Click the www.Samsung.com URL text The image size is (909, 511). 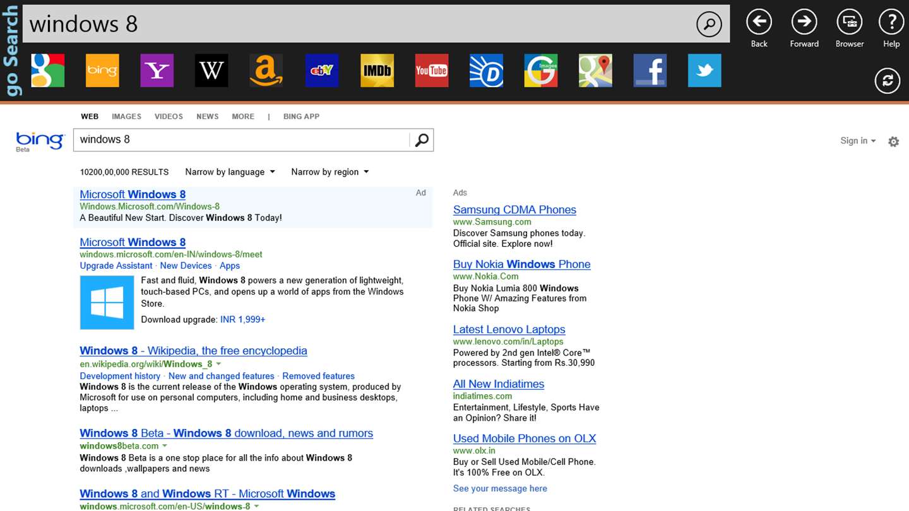[492, 222]
